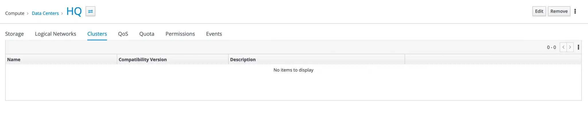588x116 pixels.
Task: Click the HQ data center title
Action: [x=74, y=11]
